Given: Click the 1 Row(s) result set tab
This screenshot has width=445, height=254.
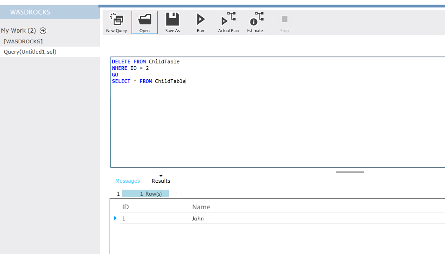Looking at the screenshot, I should [x=146, y=193].
